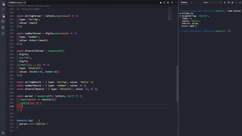Open the Manage gear at bottom left

click(3, 133)
